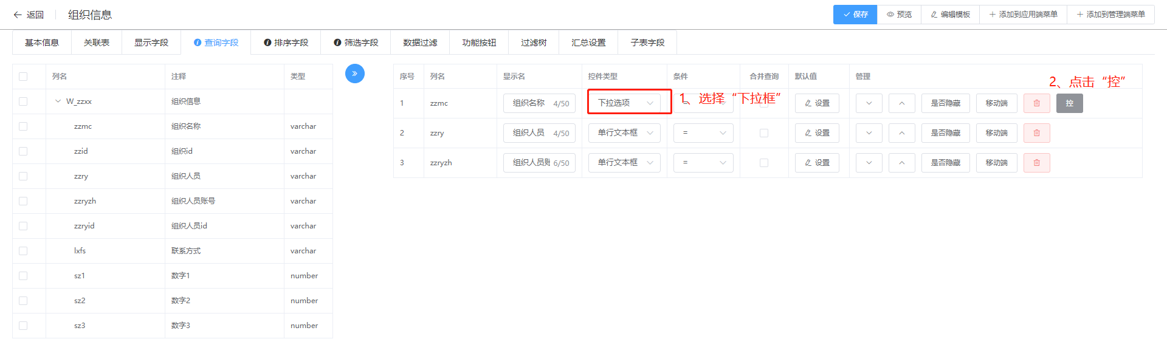Open condition dropdown for zzryzh row
The image size is (1167, 353).
point(703,162)
